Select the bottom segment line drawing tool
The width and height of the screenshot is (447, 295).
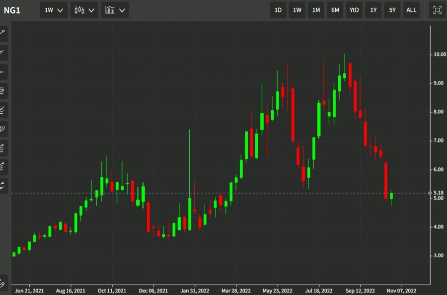(2, 186)
